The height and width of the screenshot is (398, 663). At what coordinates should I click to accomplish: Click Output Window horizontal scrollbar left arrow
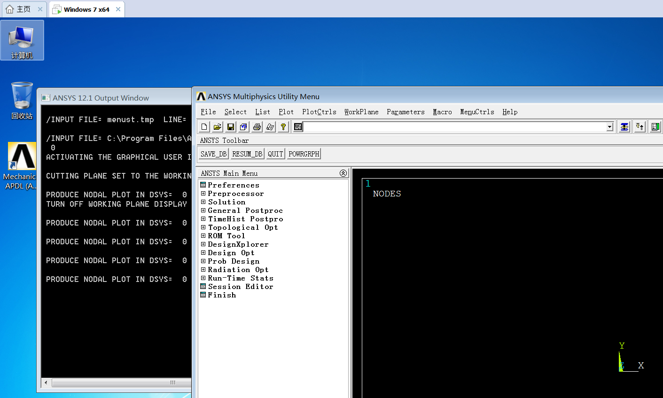46,382
